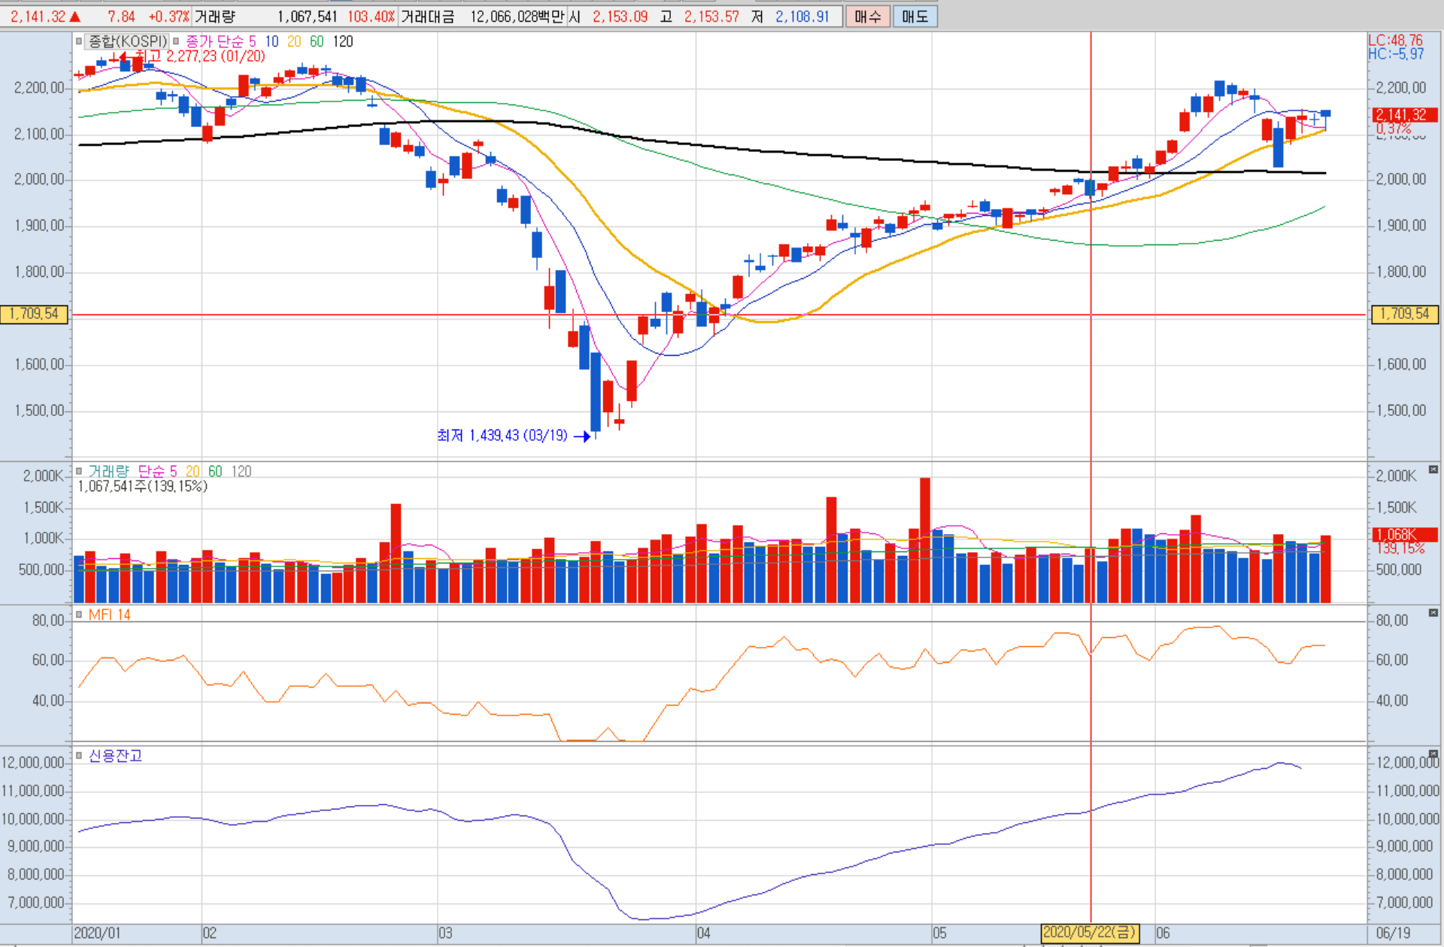Close the MFI 14 indicator panel
The image size is (1444, 947).
coord(1433,613)
